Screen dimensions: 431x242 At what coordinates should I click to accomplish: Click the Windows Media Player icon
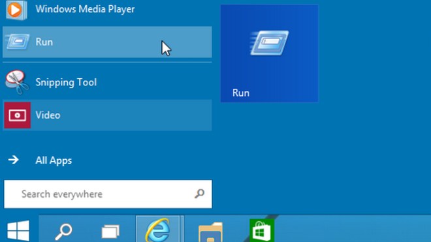(16, 10)
